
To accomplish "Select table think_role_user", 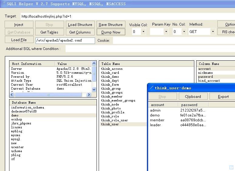I will pyautogui.click(x=114, y=120).
